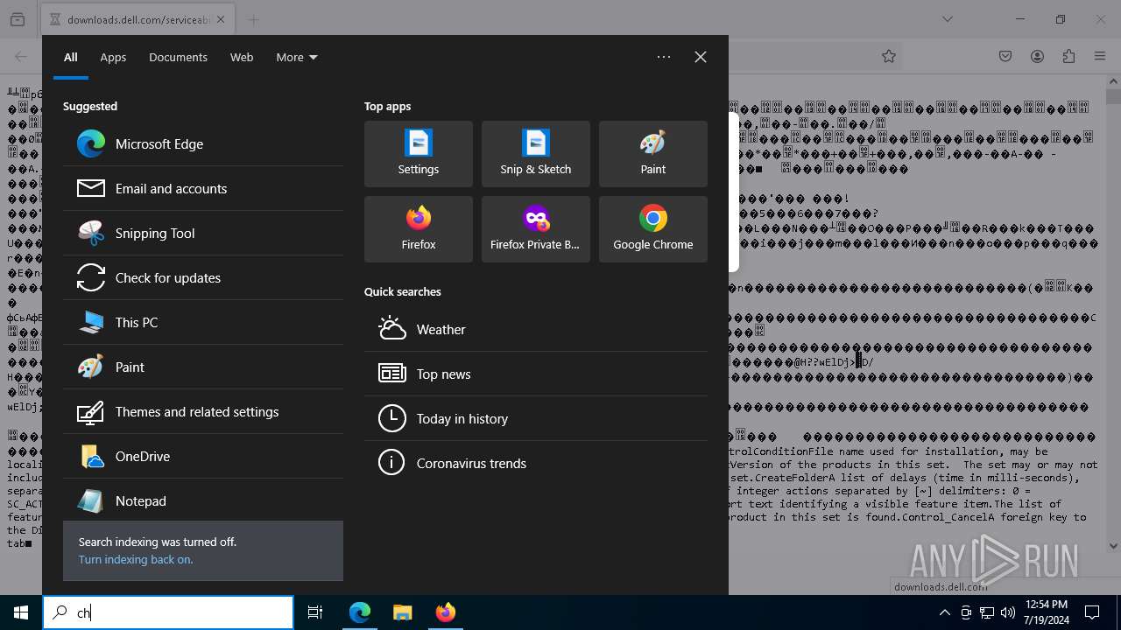Open File Explorer from taskbar
The height and width of the screenshot is (630, 1121).
pos(402,612)
